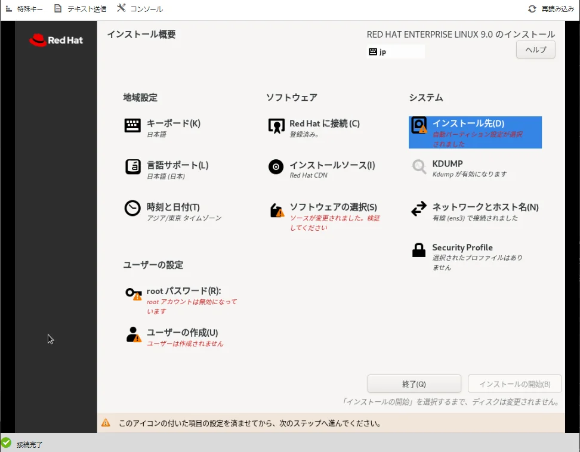This screenshot has width=580, height=452.
Task: Open Red Hat に接続 certificate icon
Action: click(276, 126)
